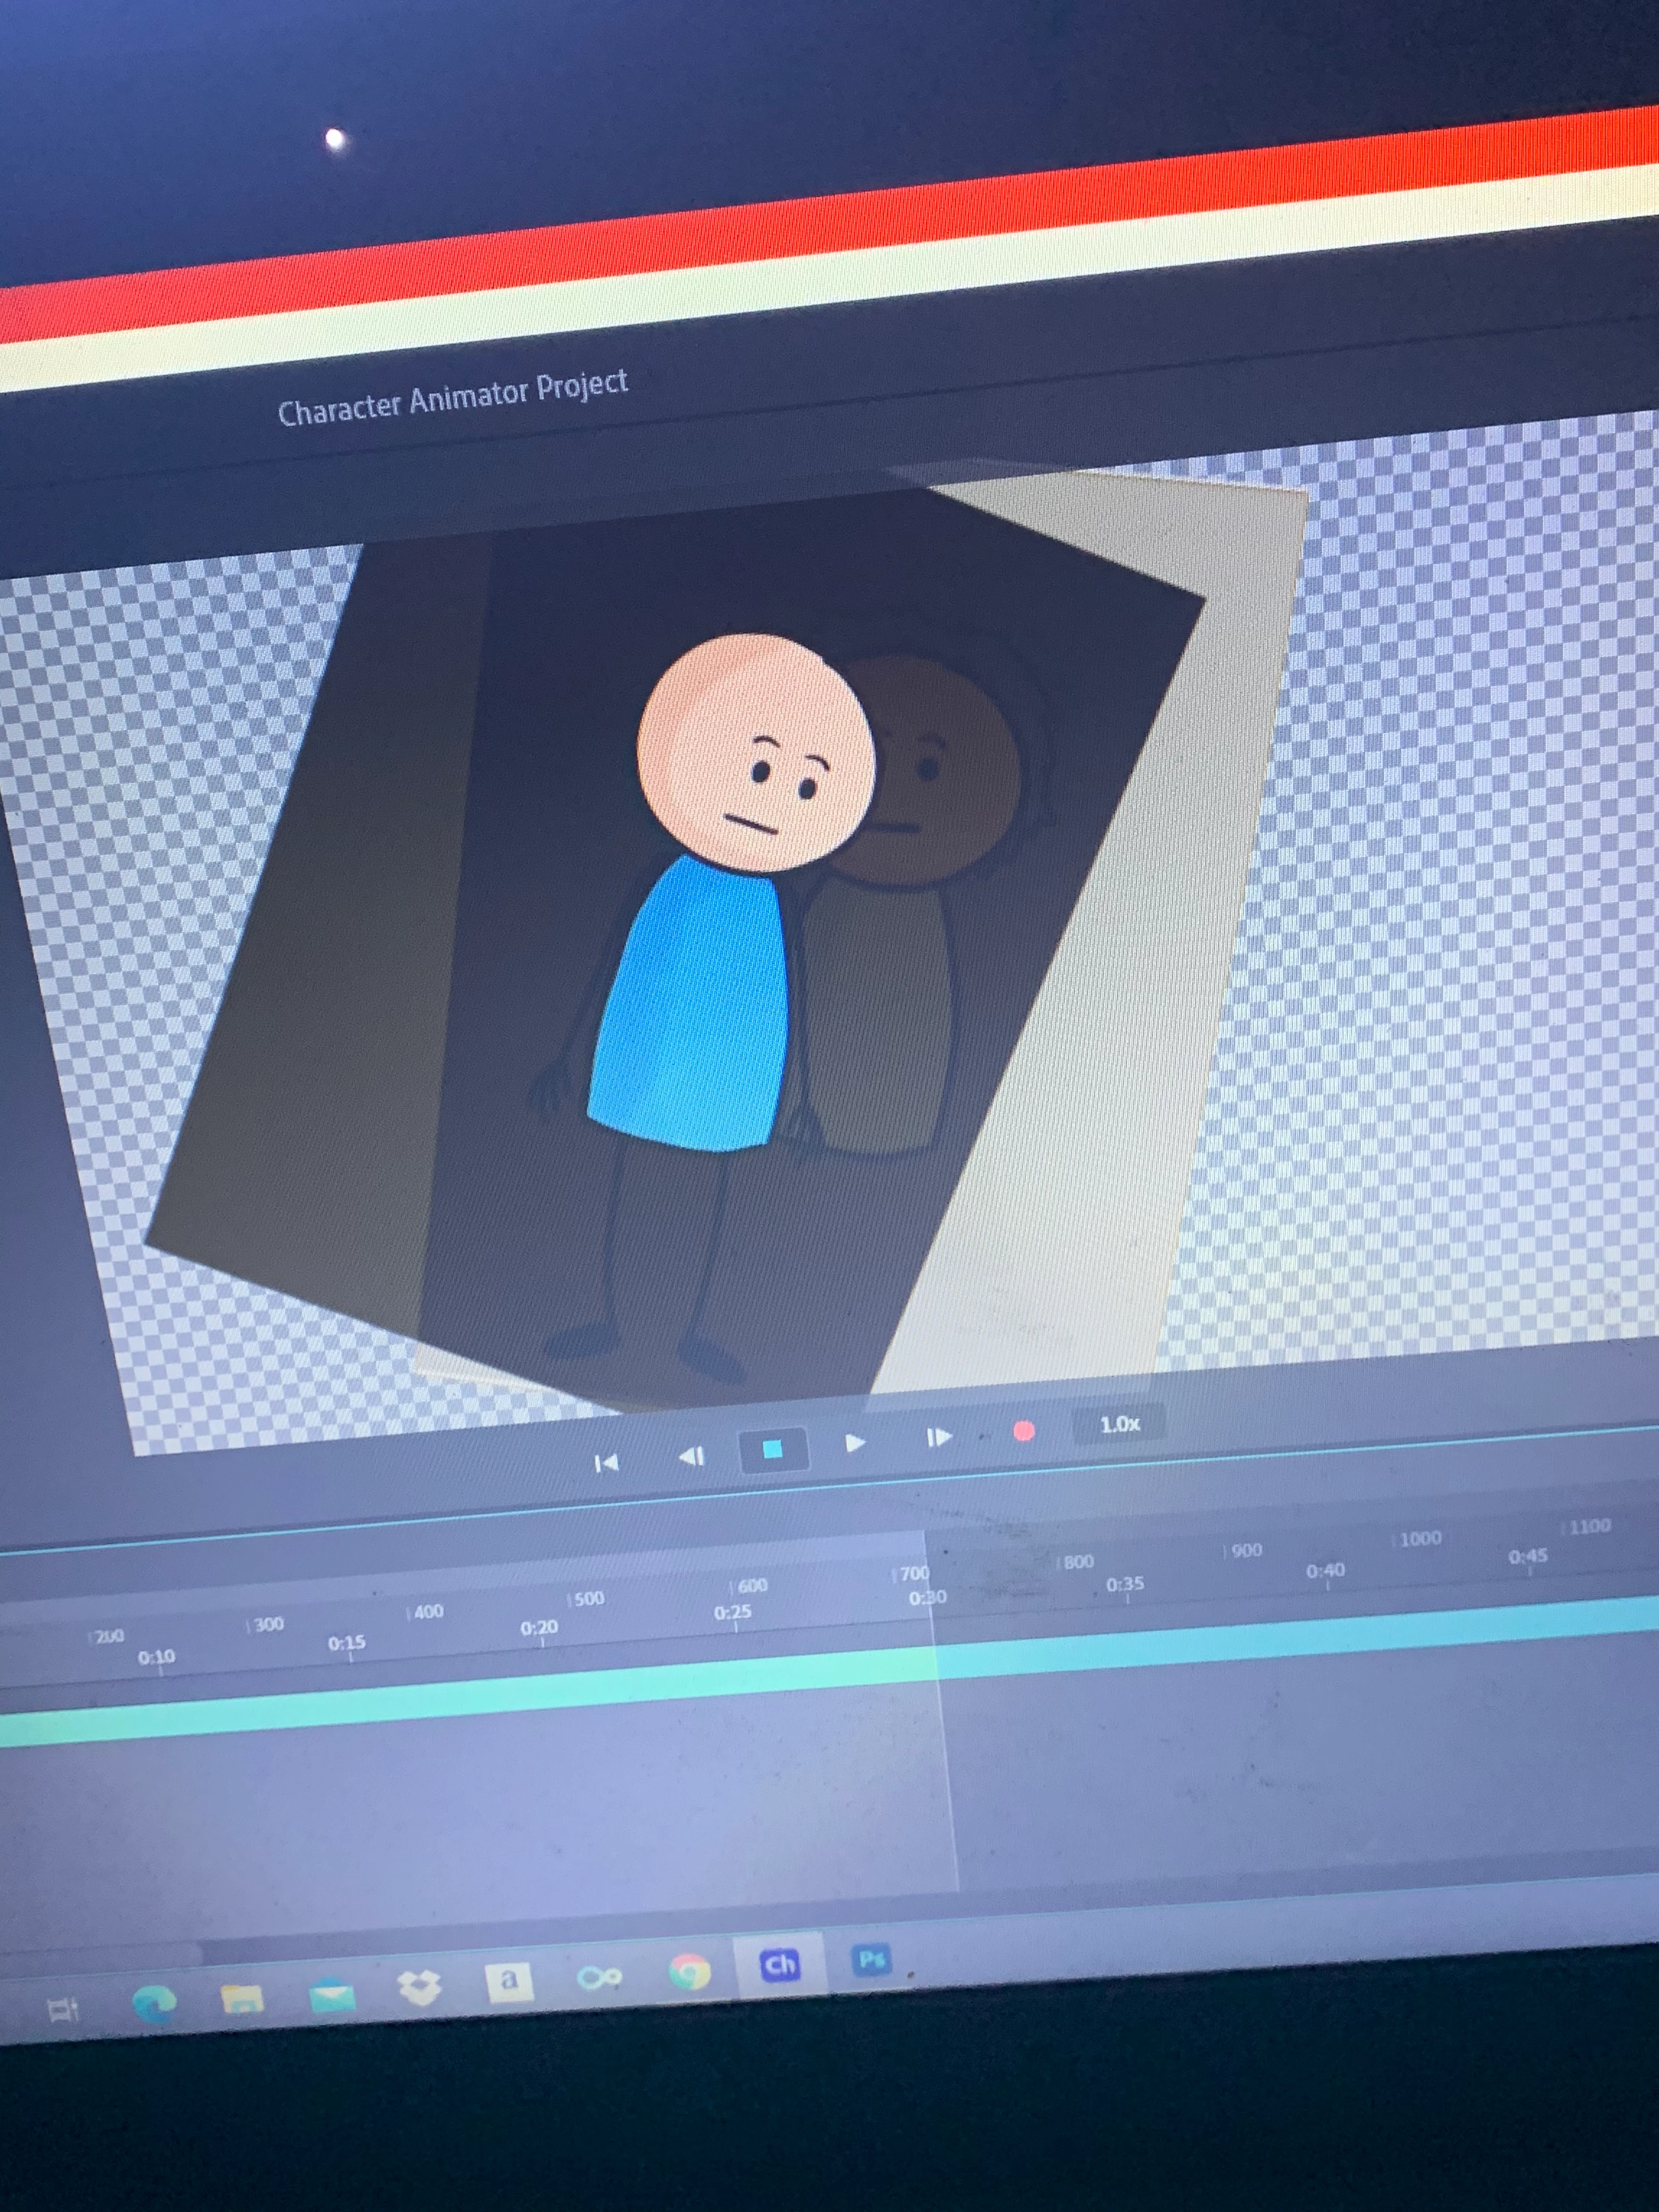Open Dropbox from the taskbar
The height and width of the screenshot is (2212, 1659).
click(x=420, y=1987)
